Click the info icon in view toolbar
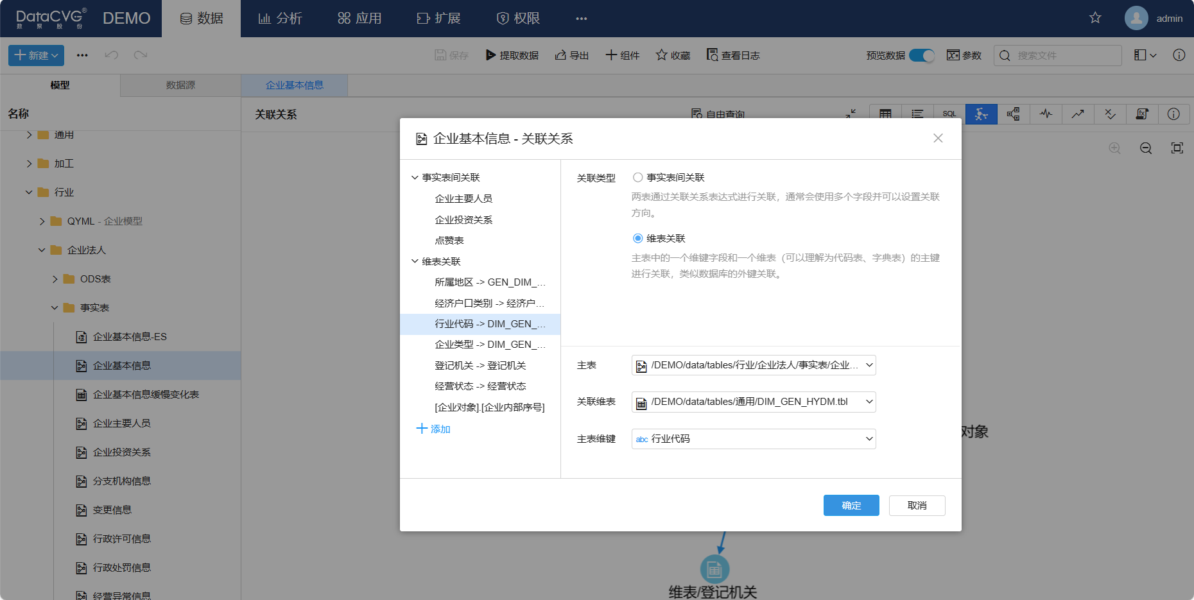Viewport: 1194px width, 600px height. pyautogui.click(x=1173, y=114)
